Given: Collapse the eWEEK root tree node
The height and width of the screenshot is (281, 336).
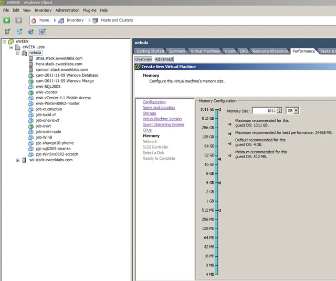Looking at the screenshot, I should coord(4,42).
